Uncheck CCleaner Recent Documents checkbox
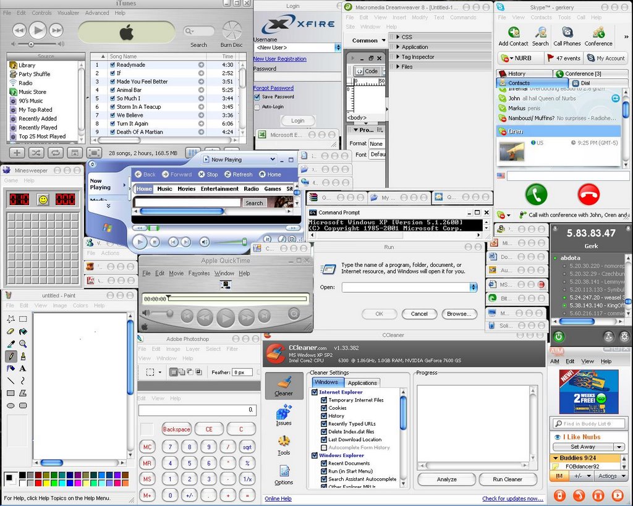This screenshot has height=506, width=633. point(324,463)
